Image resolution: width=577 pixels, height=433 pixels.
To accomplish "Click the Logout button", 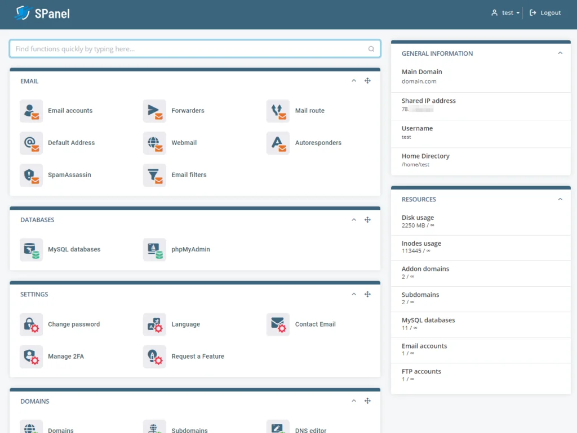I will click(544, 12).
